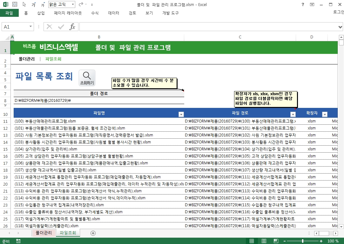Click the 폴더관리 link in header navigation
The width and height of the screenshot is (344, 244).
tap(27, 59)
